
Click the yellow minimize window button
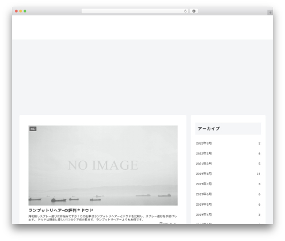[x=21, y=11]
